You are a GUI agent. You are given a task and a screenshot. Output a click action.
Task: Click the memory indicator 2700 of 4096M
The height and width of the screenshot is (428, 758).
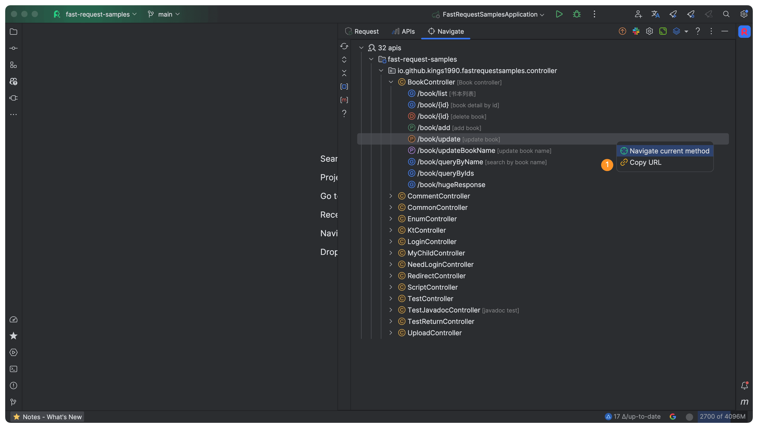point(722,417)
